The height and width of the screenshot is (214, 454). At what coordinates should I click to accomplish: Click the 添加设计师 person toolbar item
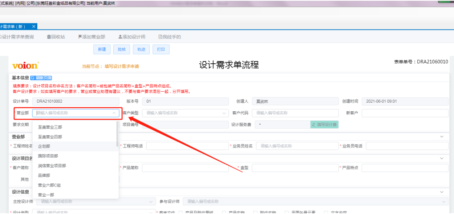coord(132,37)
